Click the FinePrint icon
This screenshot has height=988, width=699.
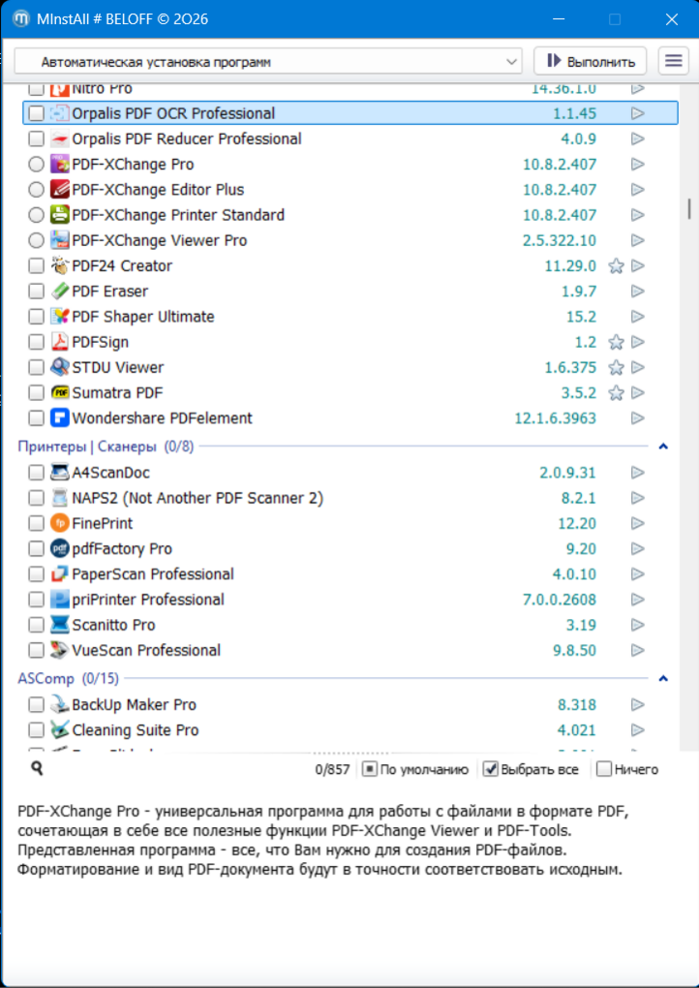60,524
